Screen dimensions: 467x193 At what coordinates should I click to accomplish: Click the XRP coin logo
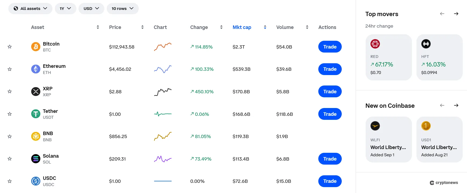pos(35,92)
